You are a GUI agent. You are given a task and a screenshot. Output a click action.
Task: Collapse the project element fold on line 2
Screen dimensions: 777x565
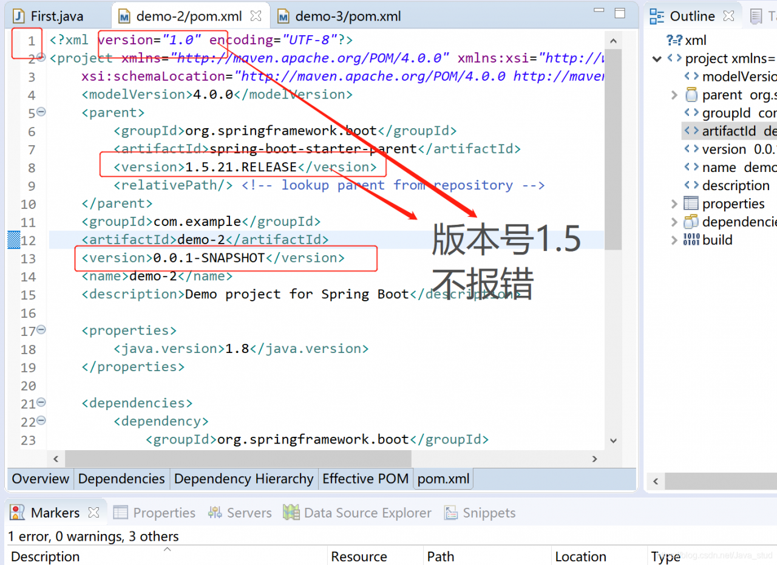(41, 58)
